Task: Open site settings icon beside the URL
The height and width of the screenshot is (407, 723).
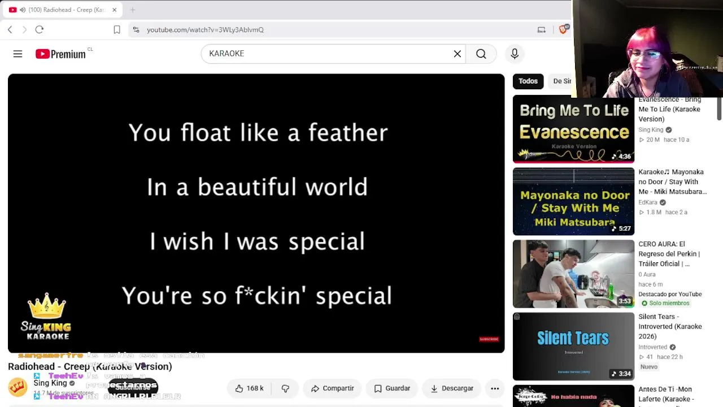Action: click(x=136, y=29)
